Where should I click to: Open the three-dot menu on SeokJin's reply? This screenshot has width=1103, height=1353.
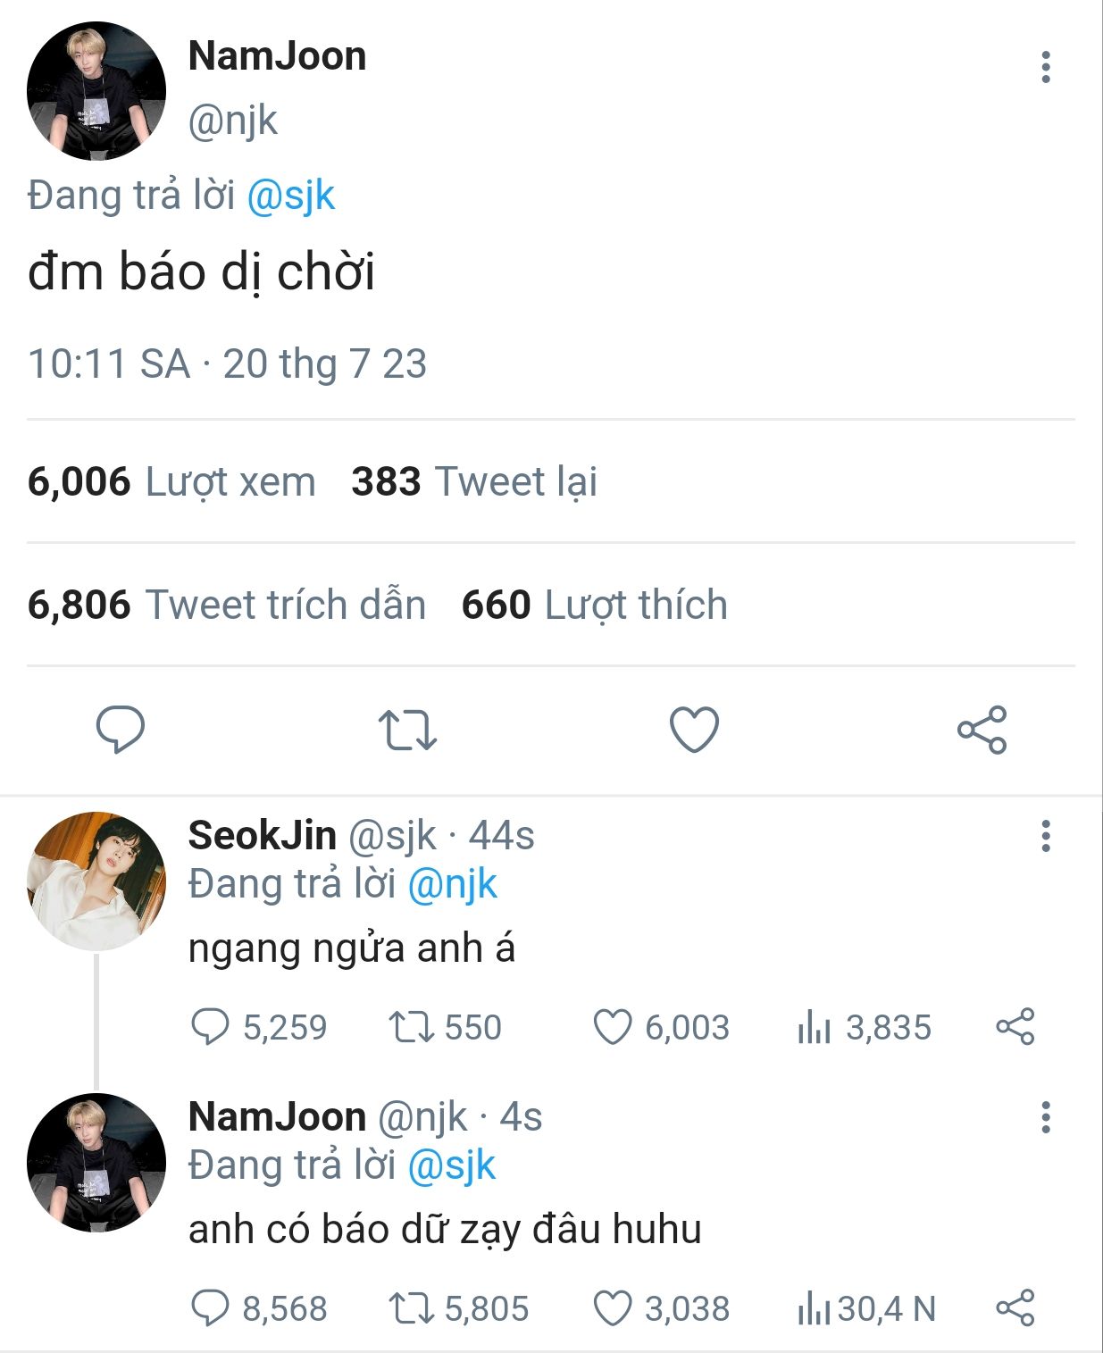(x=1045, y=836)
